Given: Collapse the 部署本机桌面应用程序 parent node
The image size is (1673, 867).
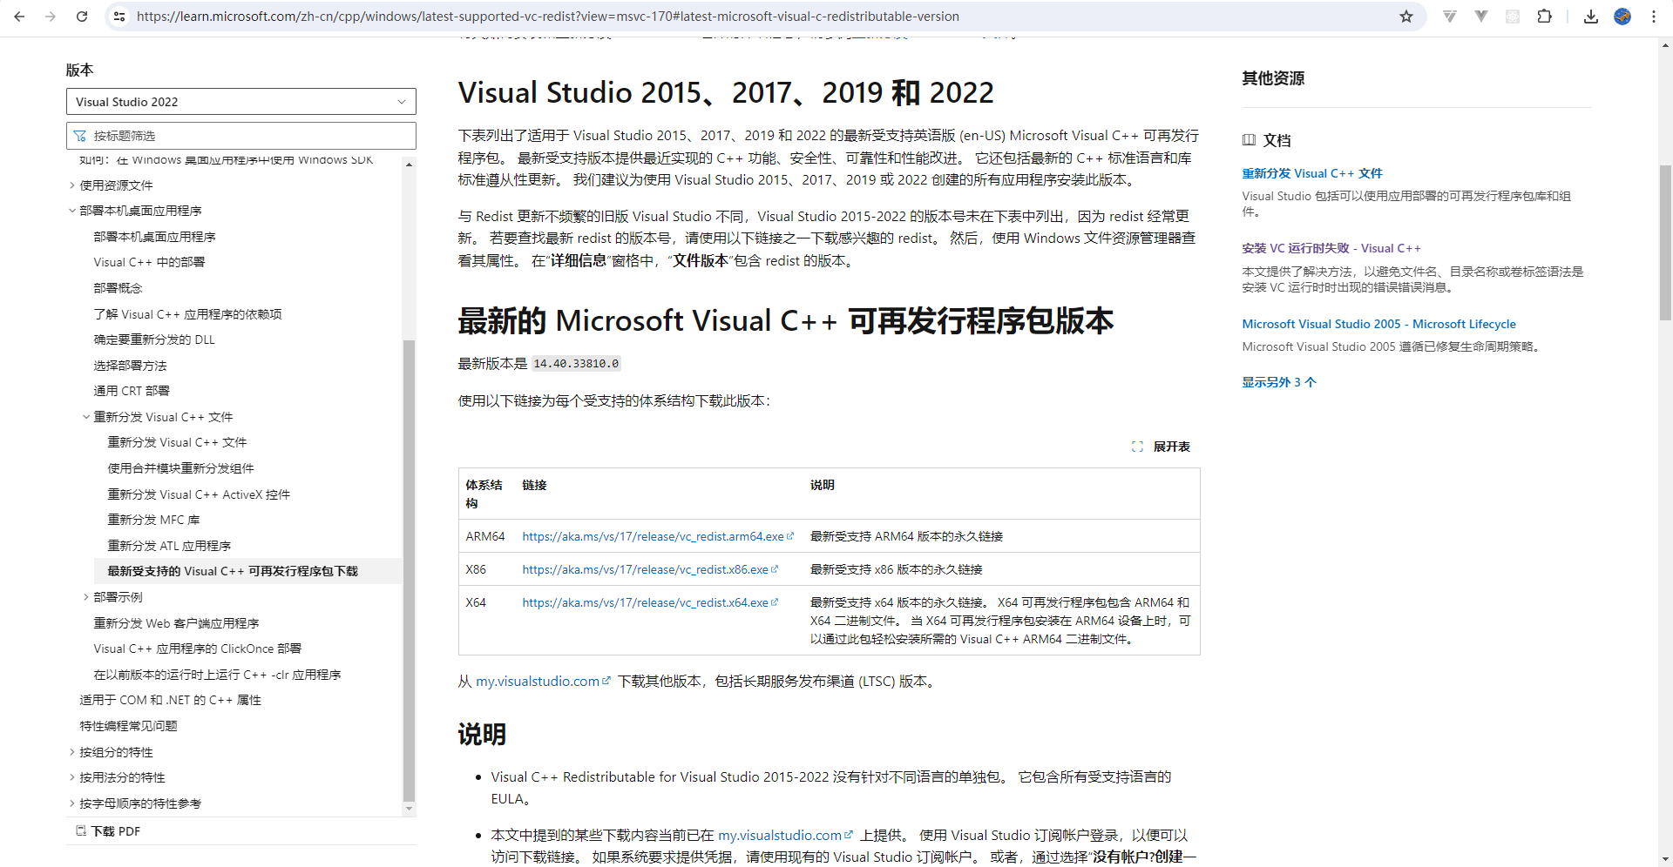Looking at the screenshot, I should (x=72, y=211).
